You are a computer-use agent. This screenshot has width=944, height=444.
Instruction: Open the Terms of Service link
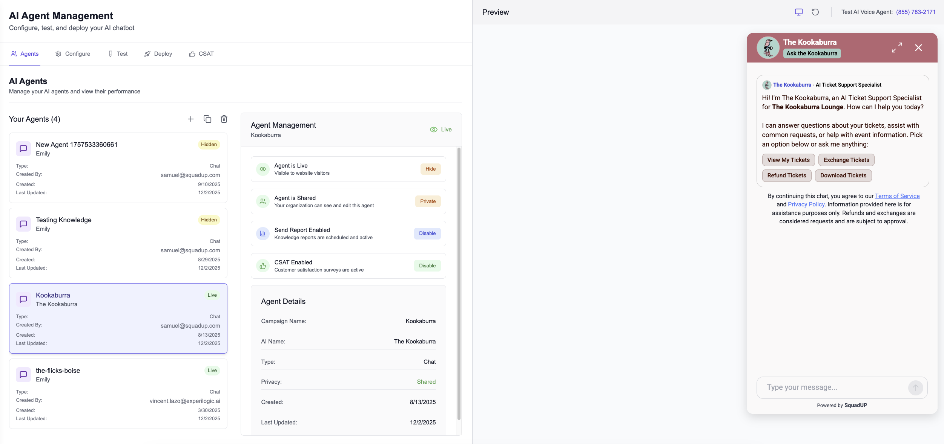coord(897,196)
